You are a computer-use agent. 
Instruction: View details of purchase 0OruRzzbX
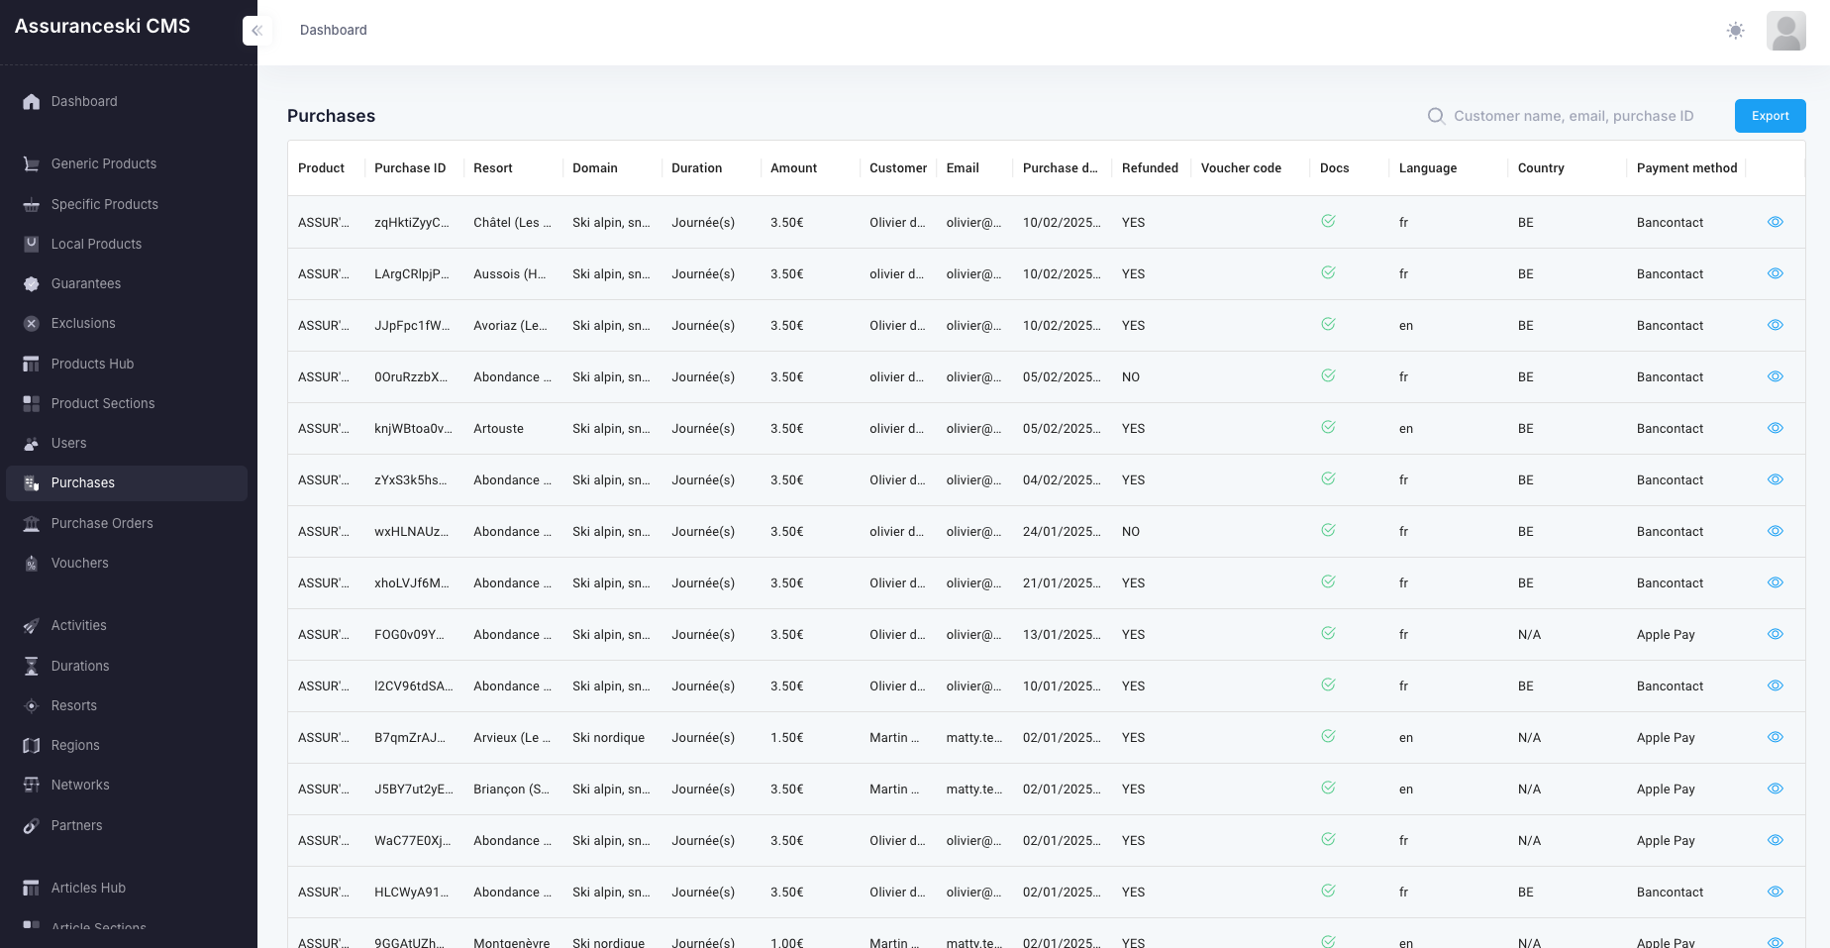(1775, 376)
